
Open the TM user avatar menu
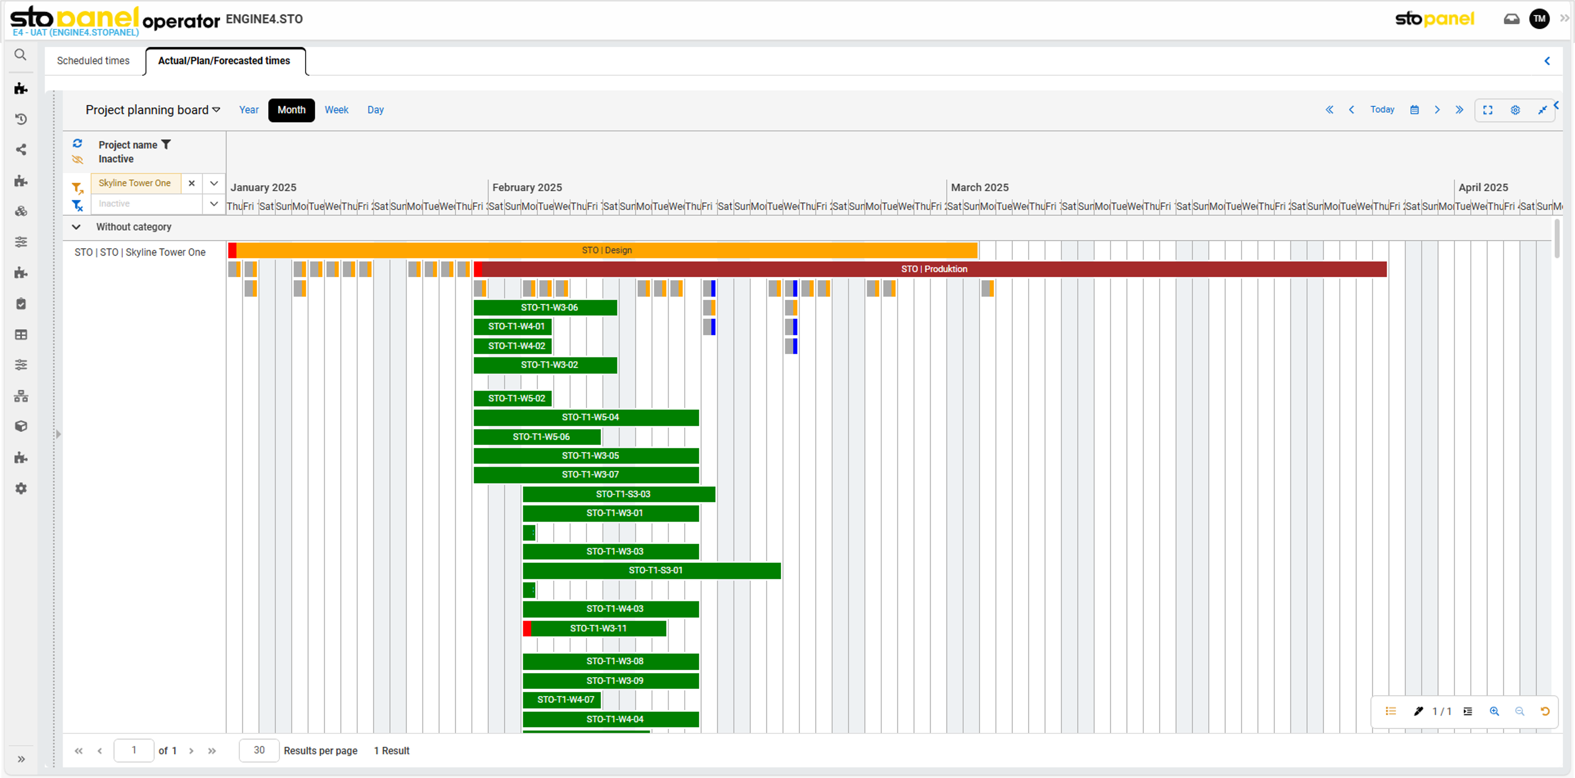pyautogui.click(x=1540, y=19)
